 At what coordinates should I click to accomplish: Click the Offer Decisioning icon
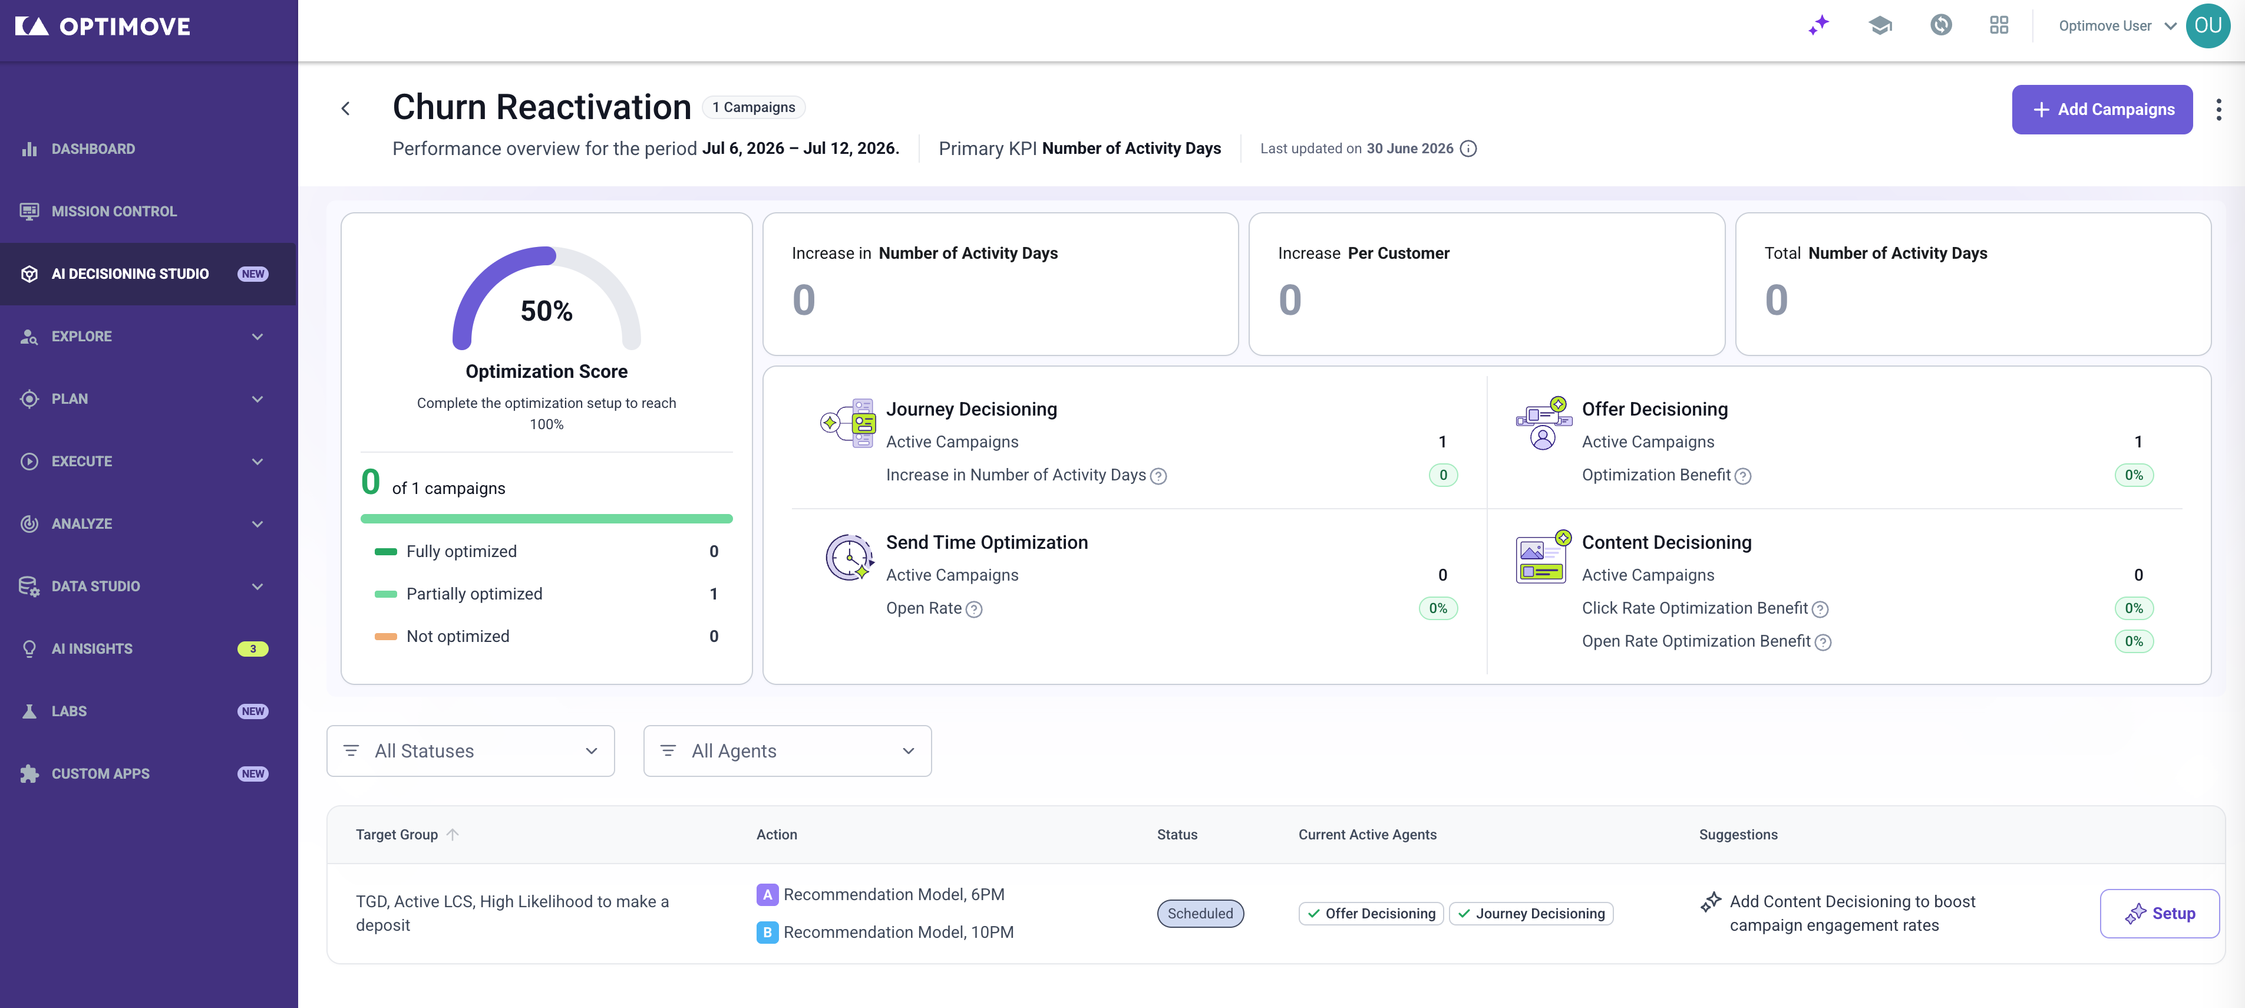(1543, 423)
